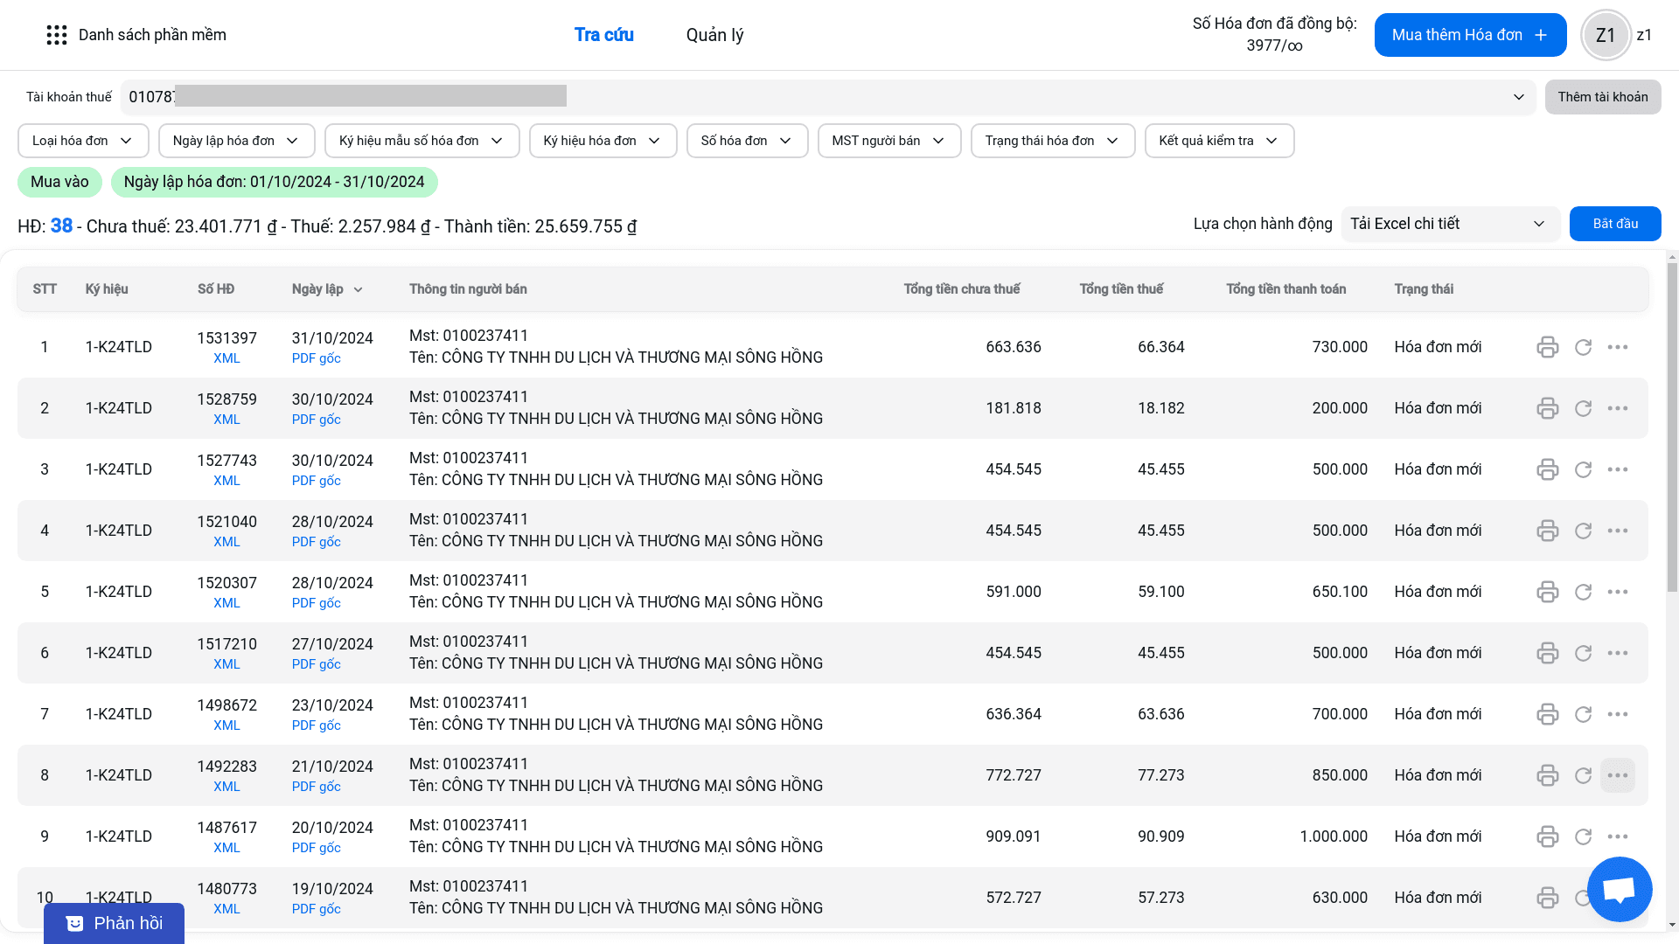Open the Phản hồi feedback button
This screenshot has width=1679, height=944.
tap(114, 923)
